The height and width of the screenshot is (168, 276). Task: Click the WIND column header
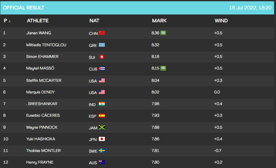click(221, 21)
